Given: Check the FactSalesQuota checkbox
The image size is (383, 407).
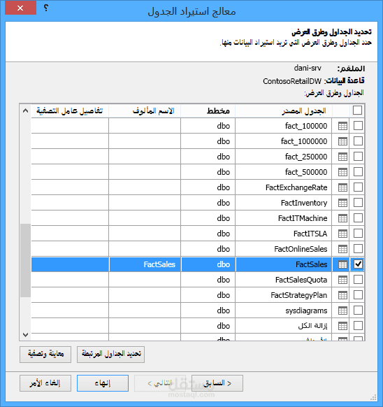Looking at the screenshot, I should (x=358, y=279).
